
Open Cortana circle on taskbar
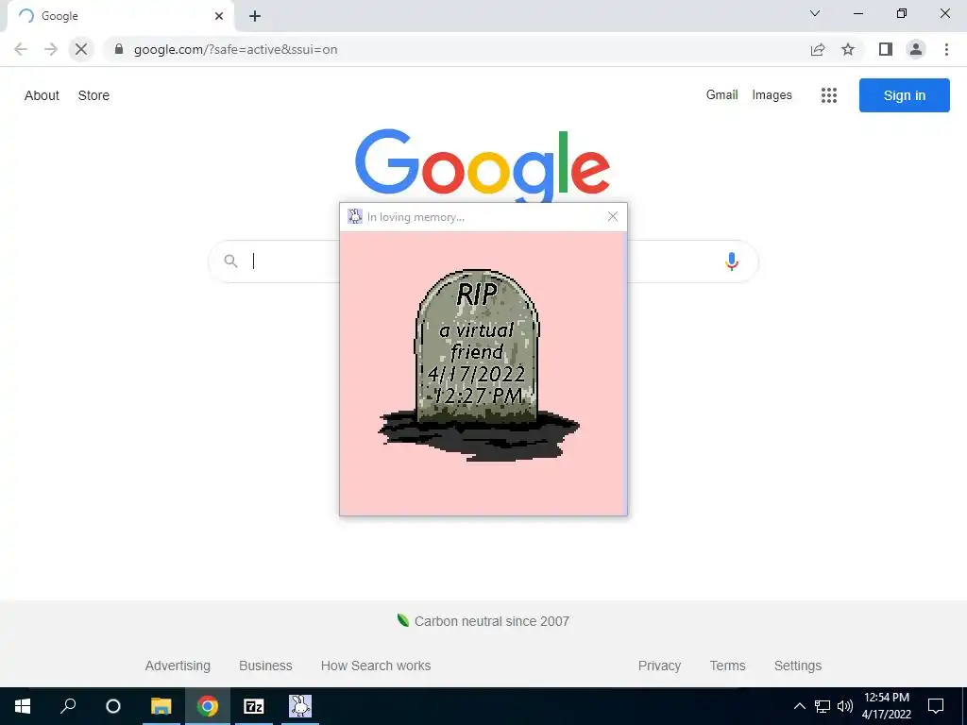pos(113,706)
